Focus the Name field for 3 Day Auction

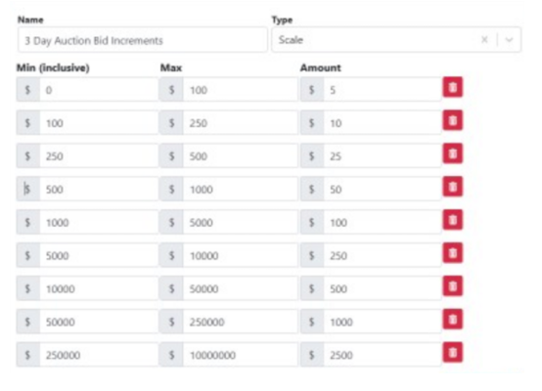(x=143, y=40)
